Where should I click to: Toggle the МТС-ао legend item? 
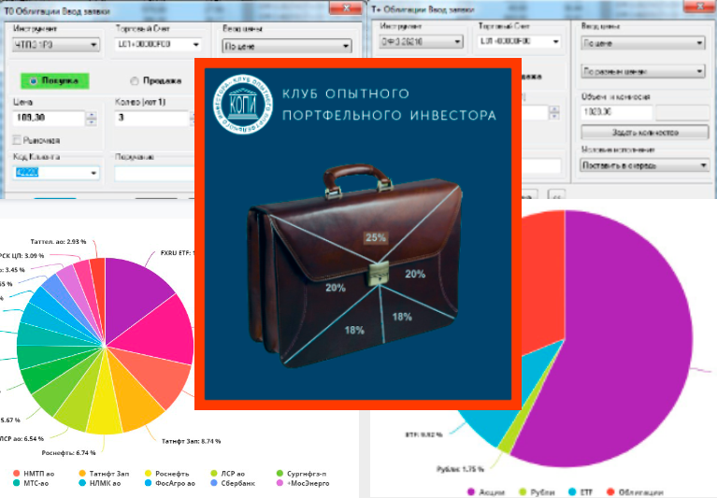pyautogui.click(x=31, y=483)
